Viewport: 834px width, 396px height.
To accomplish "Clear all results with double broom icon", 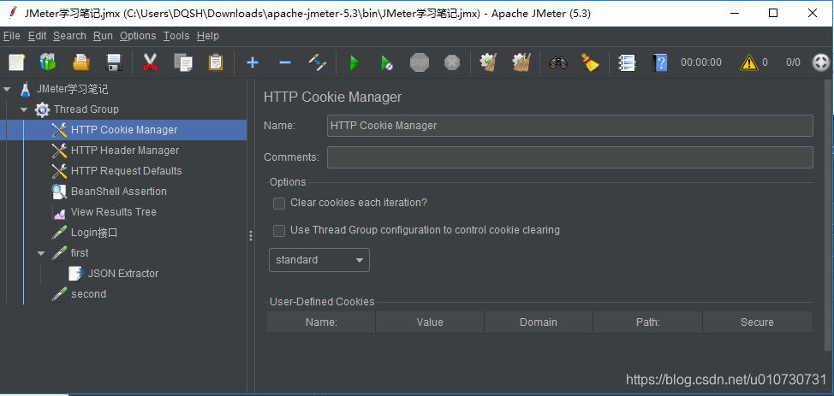I will pos(521,62).
